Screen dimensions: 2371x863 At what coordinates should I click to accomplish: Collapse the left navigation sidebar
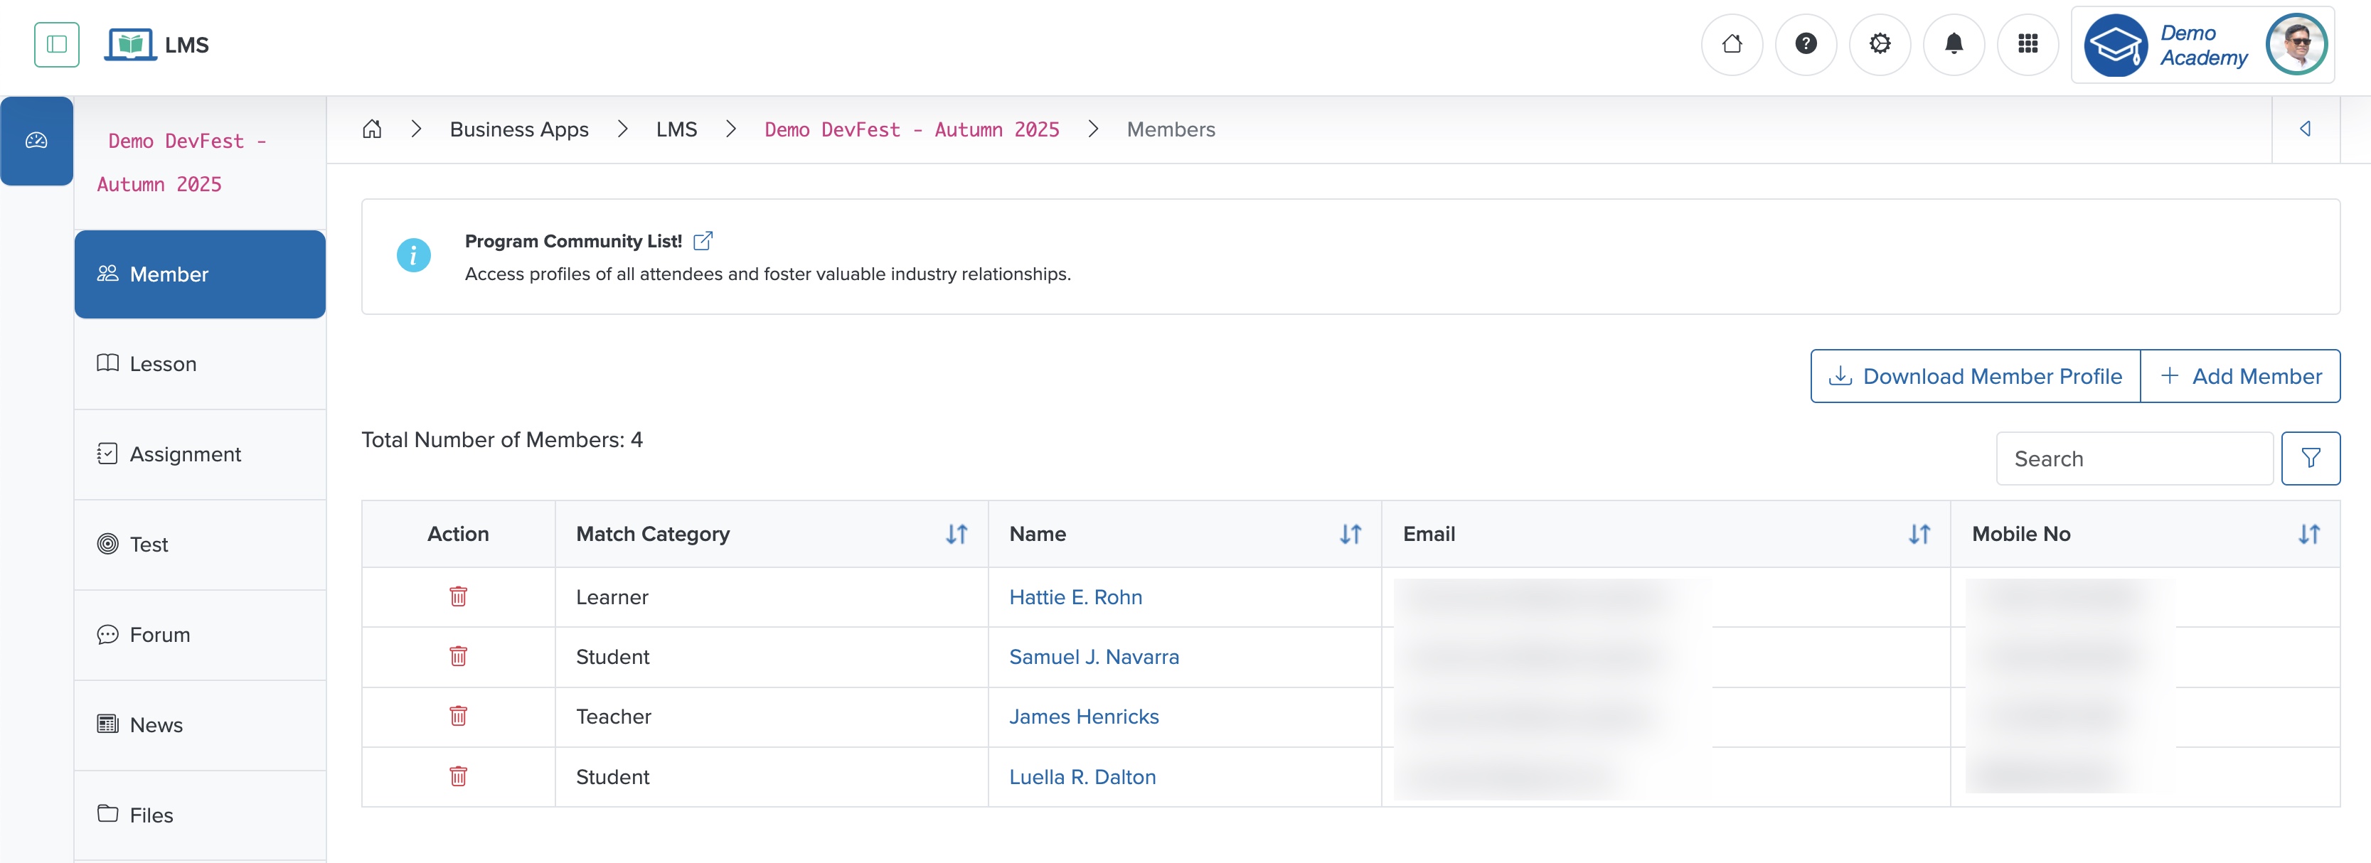tap(56, 44)
